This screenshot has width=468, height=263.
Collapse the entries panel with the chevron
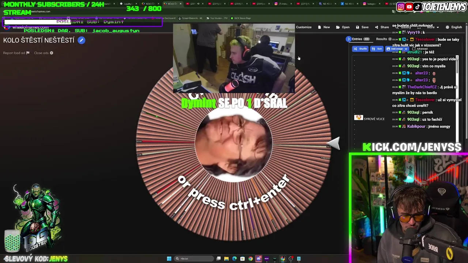[348, 39]
